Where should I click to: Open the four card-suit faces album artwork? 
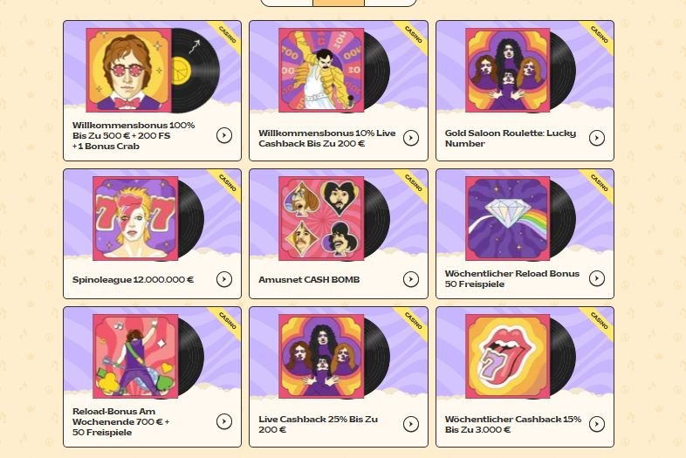tap(321, 218)
